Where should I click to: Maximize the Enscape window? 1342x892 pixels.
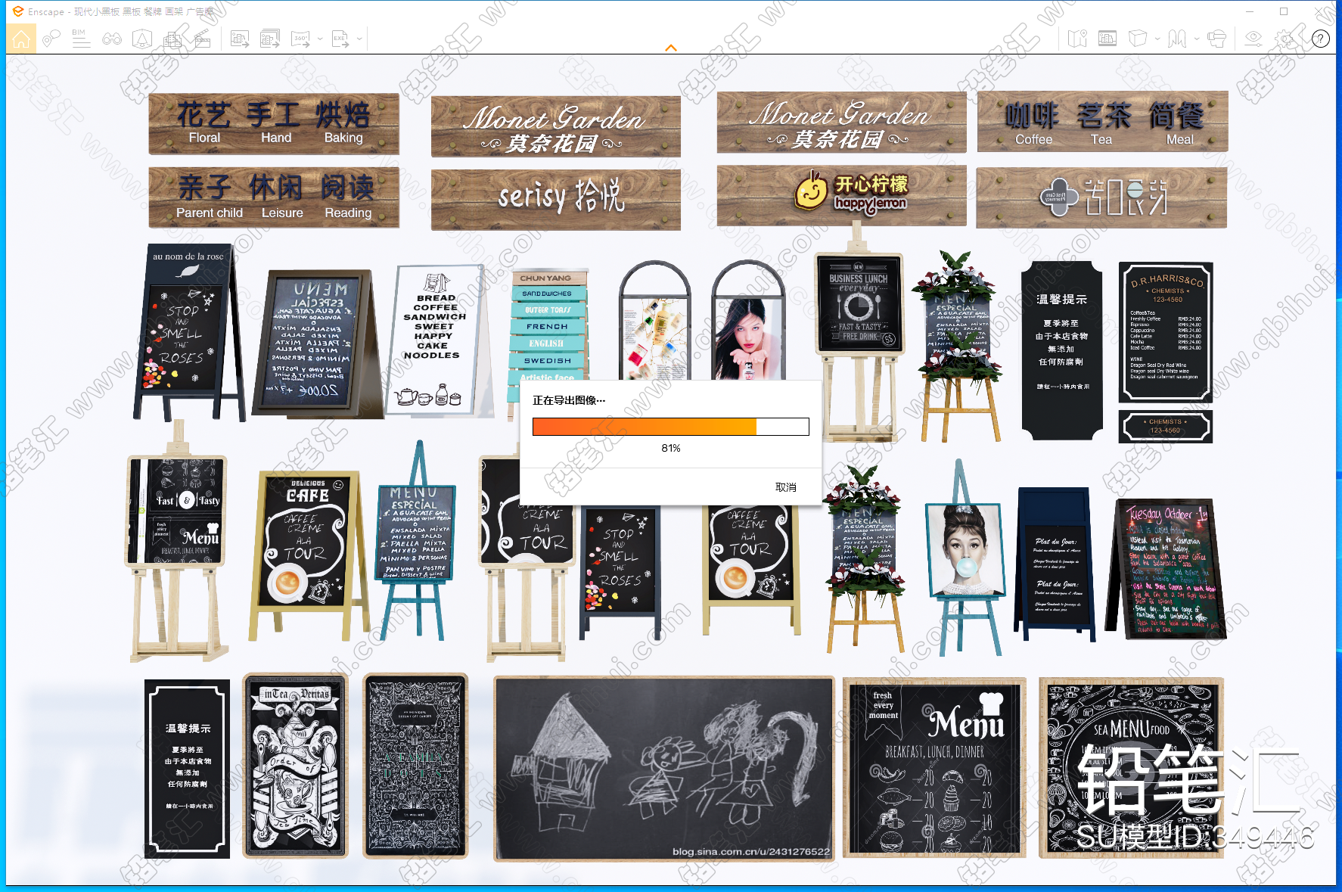(1284, 11)
